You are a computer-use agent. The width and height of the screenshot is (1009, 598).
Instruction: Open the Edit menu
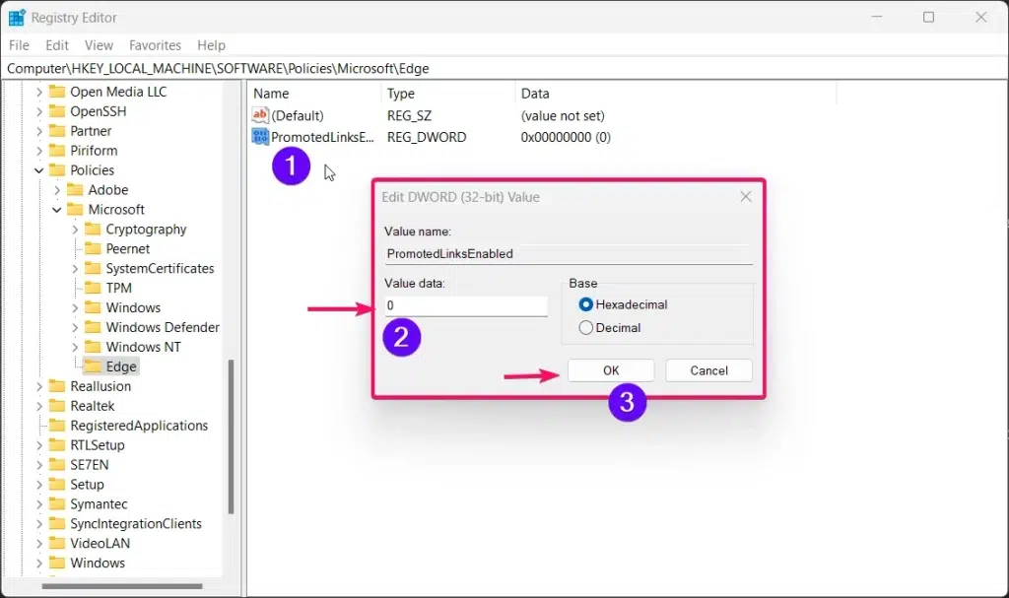click(56, 45)
